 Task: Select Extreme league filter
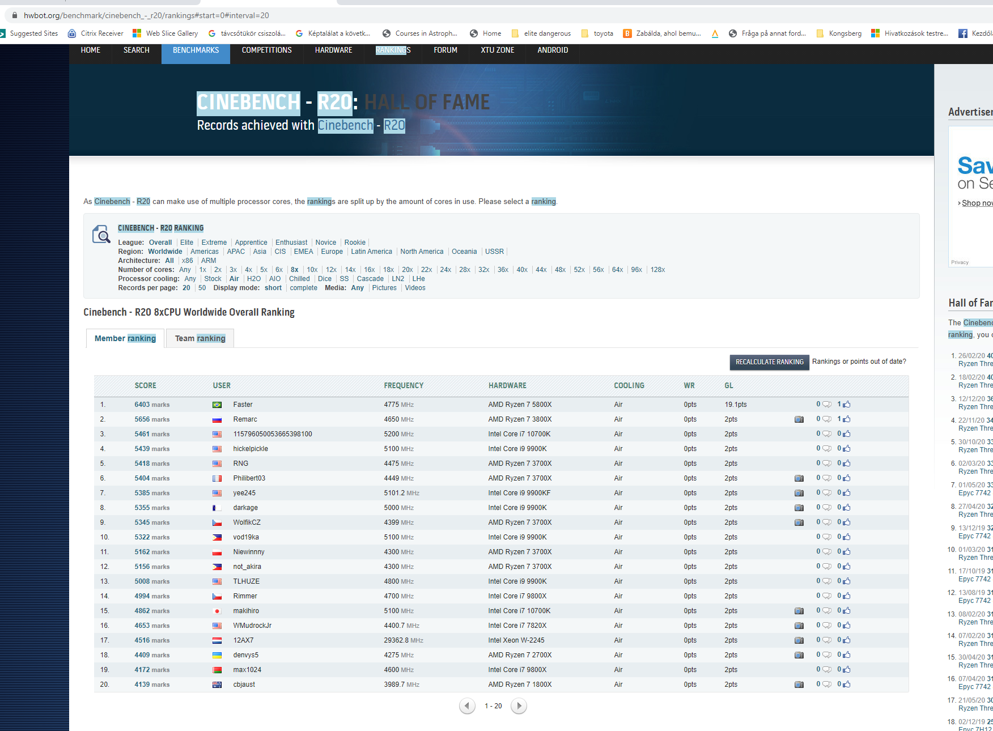click(214, 243)
